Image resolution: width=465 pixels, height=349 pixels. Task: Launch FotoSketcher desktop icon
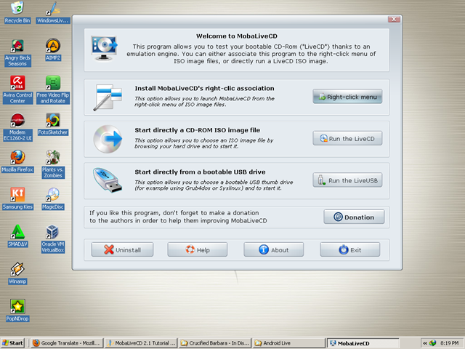pos(53,124)
